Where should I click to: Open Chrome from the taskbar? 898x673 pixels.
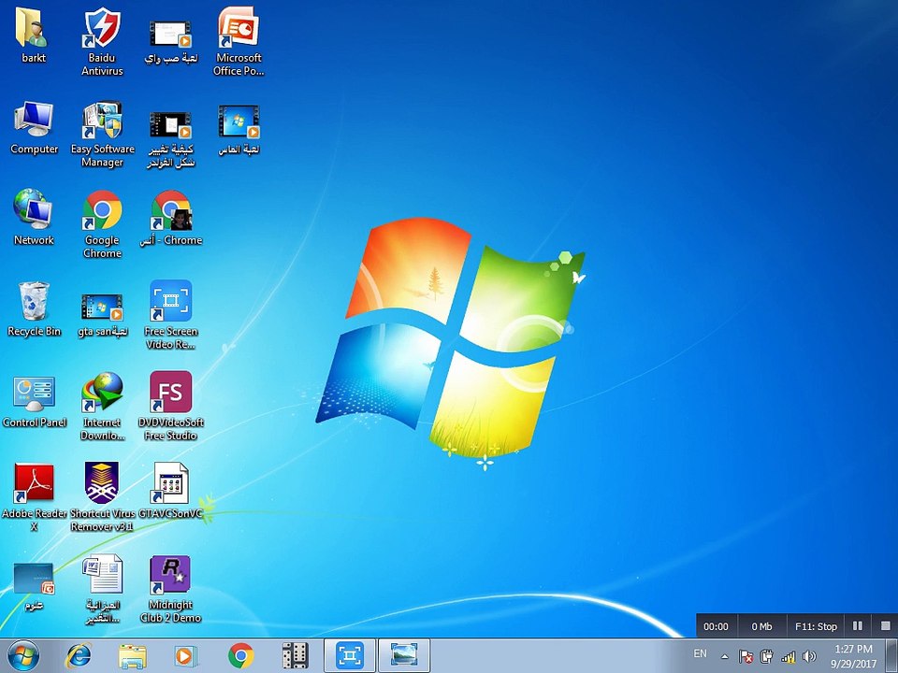click(240, 656)
